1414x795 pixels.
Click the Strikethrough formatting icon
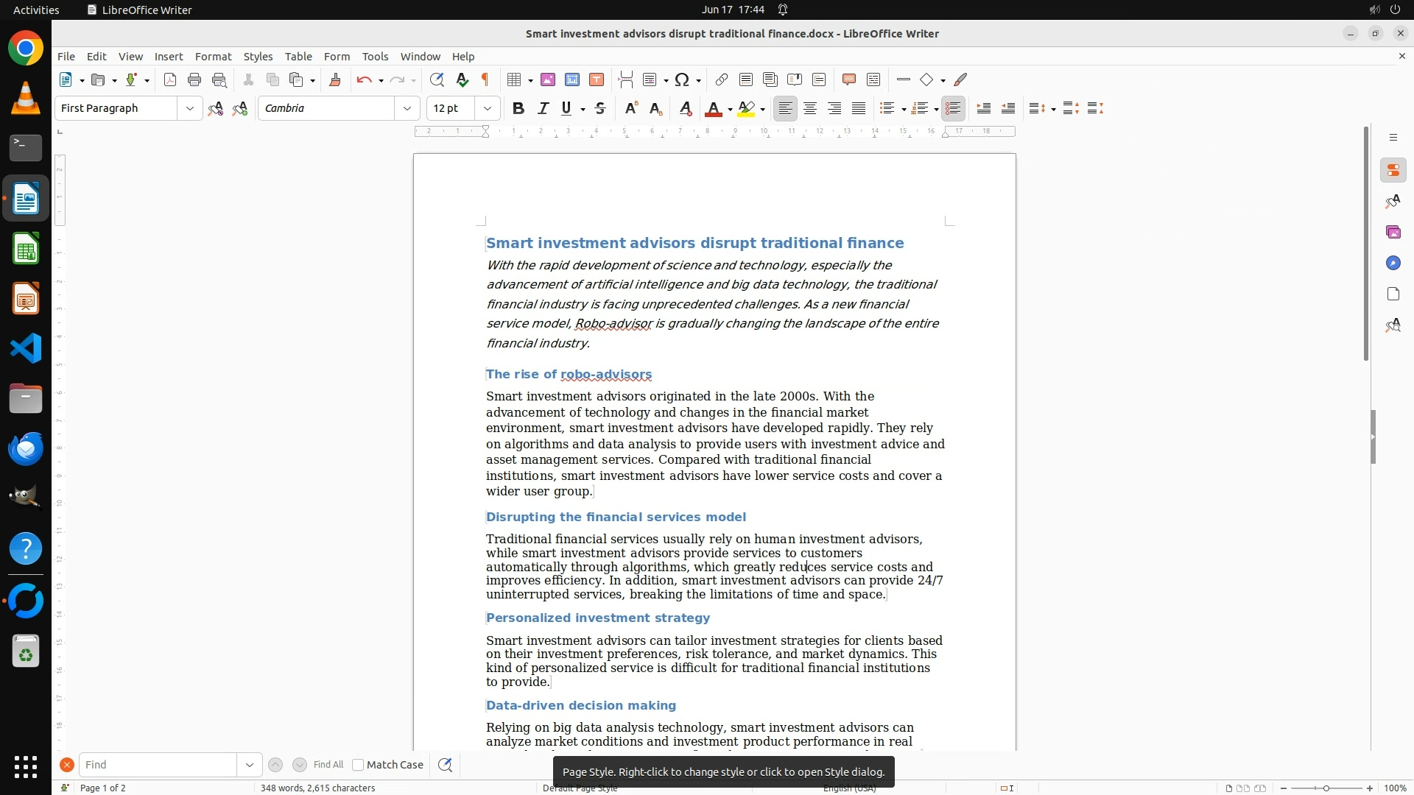pyautogui.click(x=600, y=109)
